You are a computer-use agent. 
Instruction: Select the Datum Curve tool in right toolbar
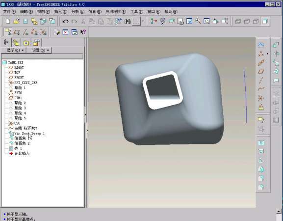click(x=261, y=89)
